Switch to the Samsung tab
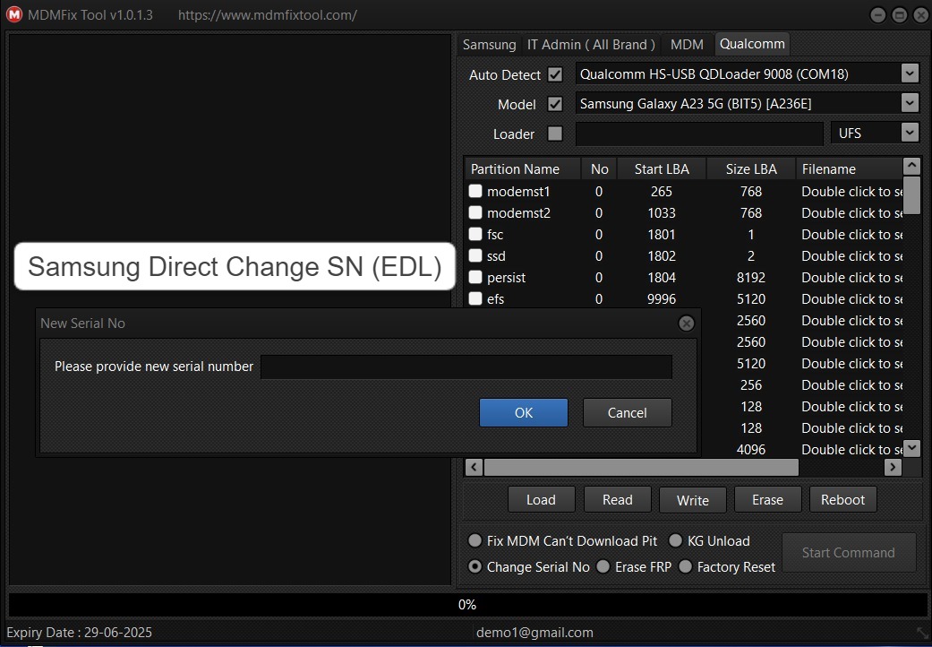 489,44
